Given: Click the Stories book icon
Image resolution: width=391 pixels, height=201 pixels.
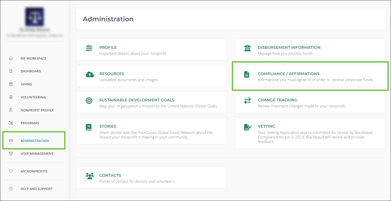Looking at the screenshot, I should coord(89,127).
